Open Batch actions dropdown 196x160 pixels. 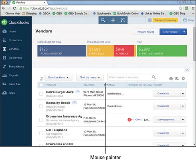(59, 77)
